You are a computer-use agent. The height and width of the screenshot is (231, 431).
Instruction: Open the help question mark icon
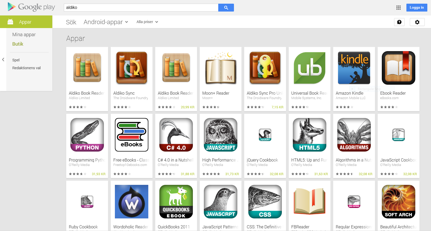click(x=399, y=22)
